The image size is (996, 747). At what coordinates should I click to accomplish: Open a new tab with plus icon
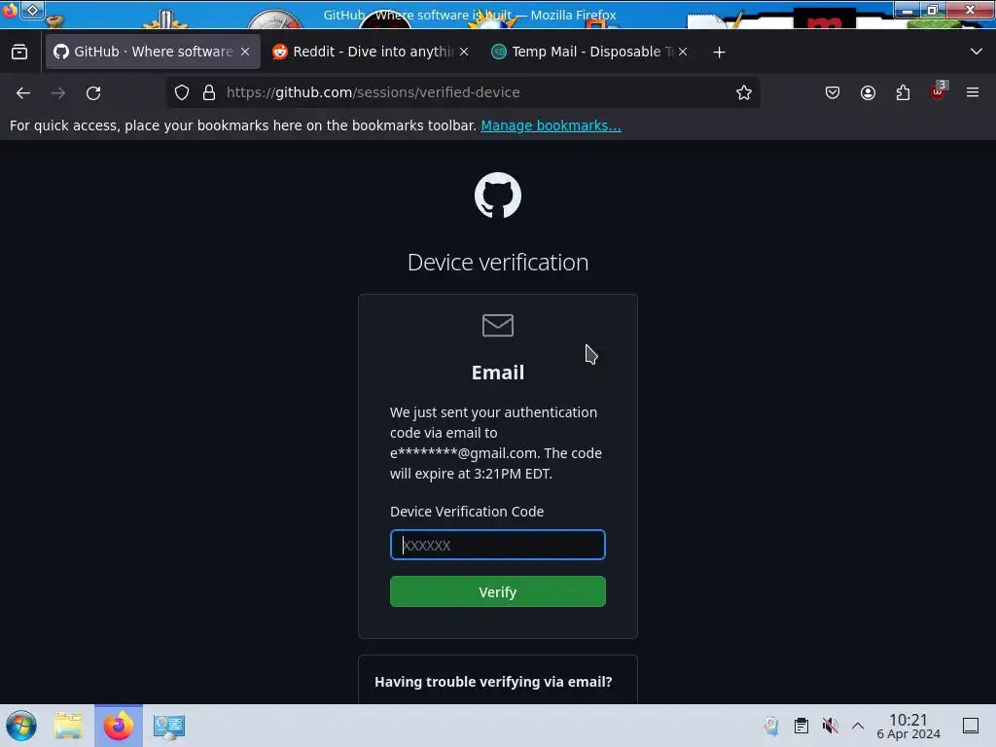(719, 53)
